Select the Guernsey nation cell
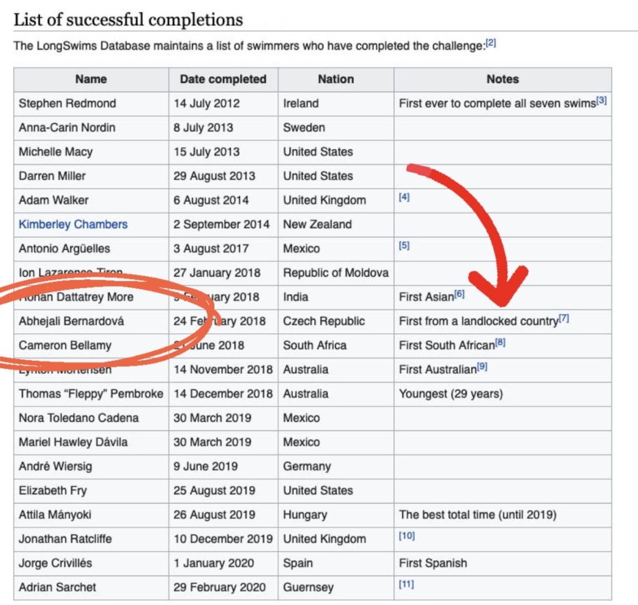 (308, 588)
